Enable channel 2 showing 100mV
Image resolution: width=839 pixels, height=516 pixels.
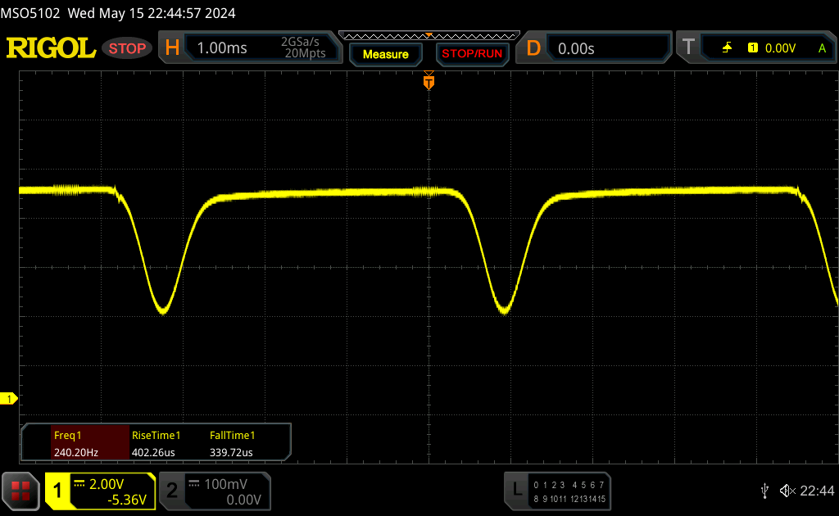(x=215, y=491)
